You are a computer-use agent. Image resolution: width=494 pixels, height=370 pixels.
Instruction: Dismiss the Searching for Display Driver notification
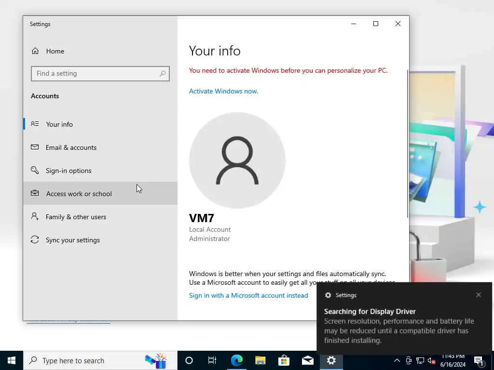479,295
